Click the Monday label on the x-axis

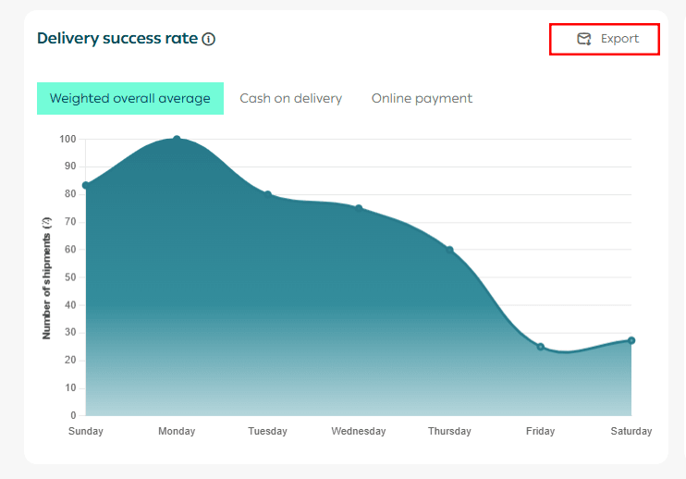(177, 431)
